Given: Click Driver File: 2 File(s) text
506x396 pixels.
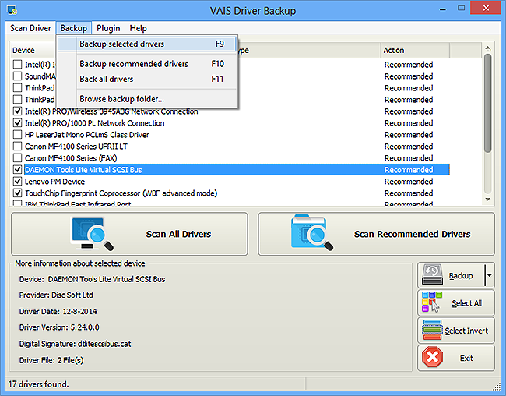Looking at the screenshot, I should (51, 360).
